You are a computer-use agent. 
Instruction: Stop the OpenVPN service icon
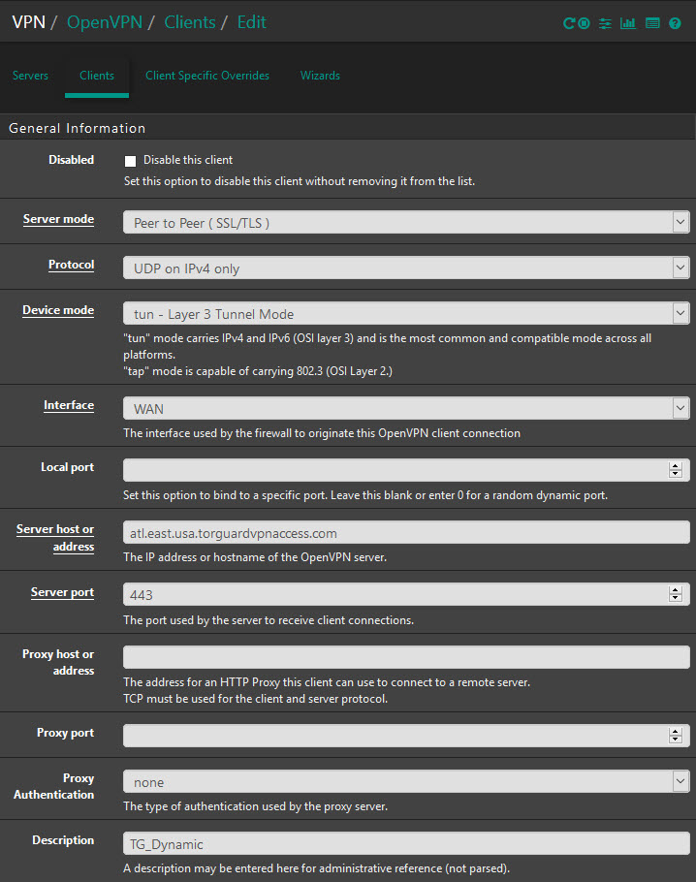click(584, 23)
